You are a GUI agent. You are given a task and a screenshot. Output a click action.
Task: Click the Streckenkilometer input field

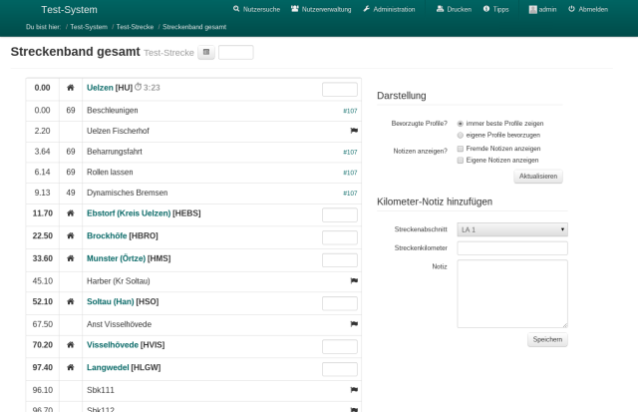tap(511, 248)
